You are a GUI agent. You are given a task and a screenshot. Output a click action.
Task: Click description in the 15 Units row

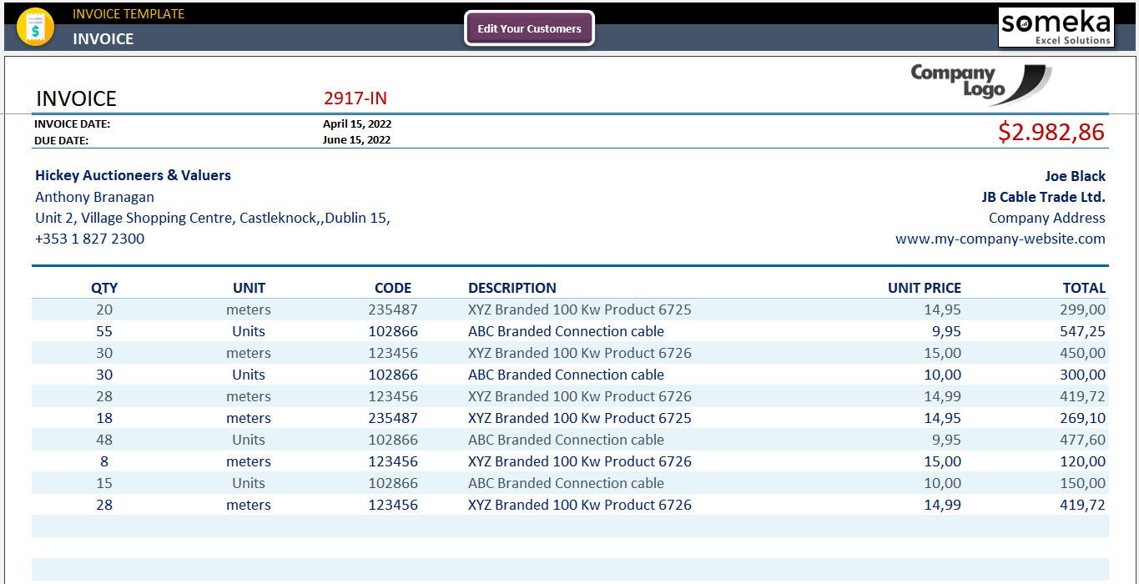click(566, 483)
